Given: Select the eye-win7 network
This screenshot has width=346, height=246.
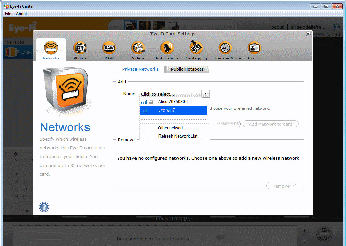Looking at the screenshot, I should pos(173,110).
